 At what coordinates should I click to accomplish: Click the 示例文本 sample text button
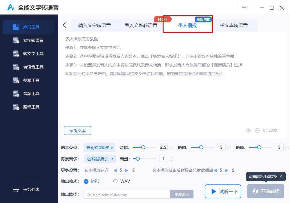pyautogui.click(x=77, y=130)
